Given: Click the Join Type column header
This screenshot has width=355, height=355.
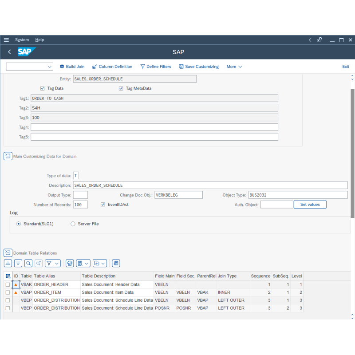Looking at the screenshot, I should pos(233,276).
